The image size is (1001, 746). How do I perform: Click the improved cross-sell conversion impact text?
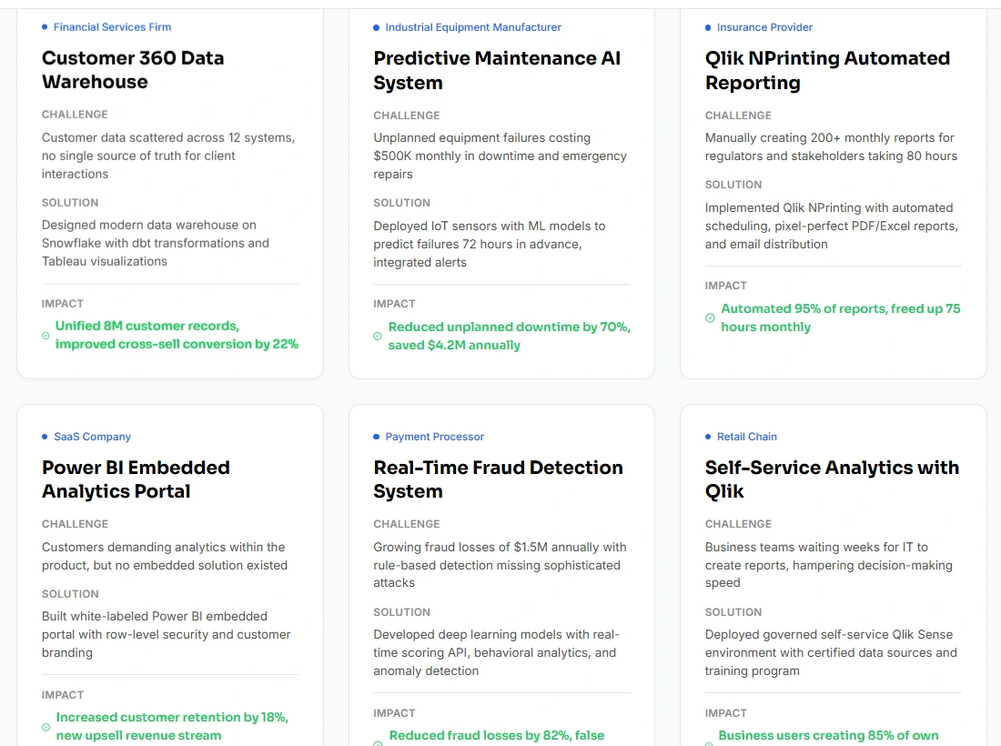click(x=177, y=345)
